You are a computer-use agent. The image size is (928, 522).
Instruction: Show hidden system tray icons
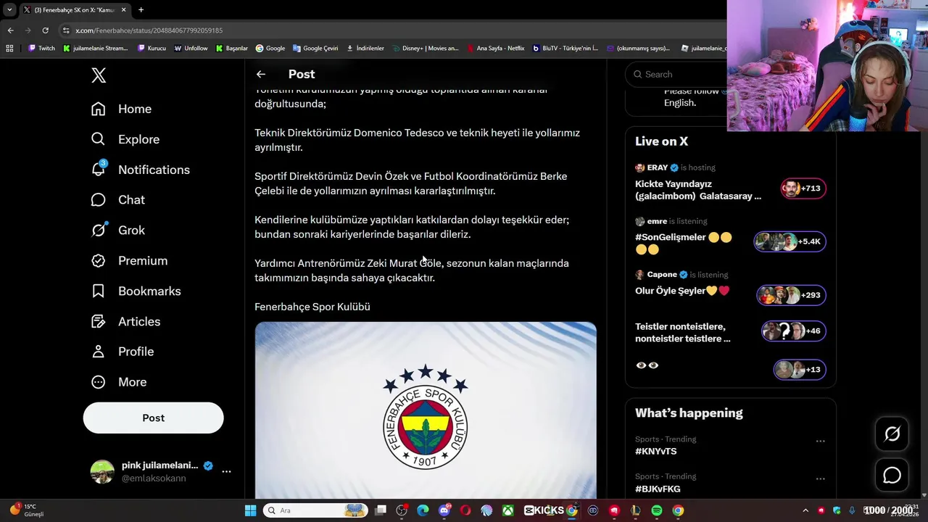(x=805, y=510)
